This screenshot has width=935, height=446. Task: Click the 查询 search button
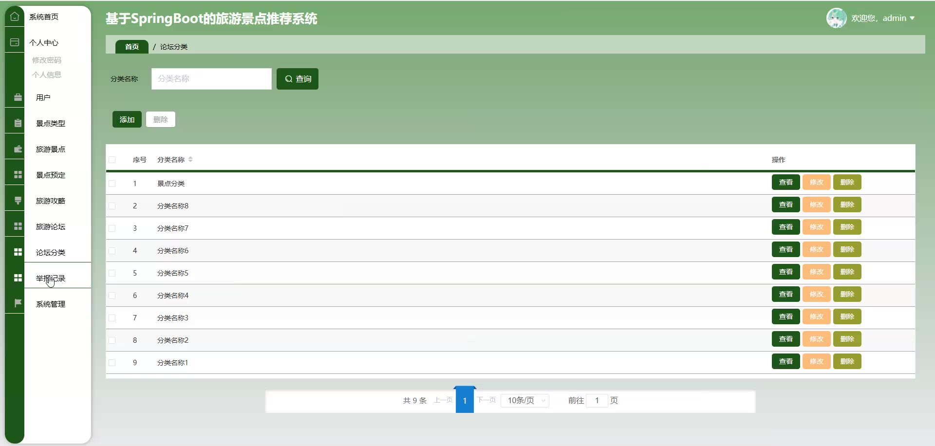(298, 79)
